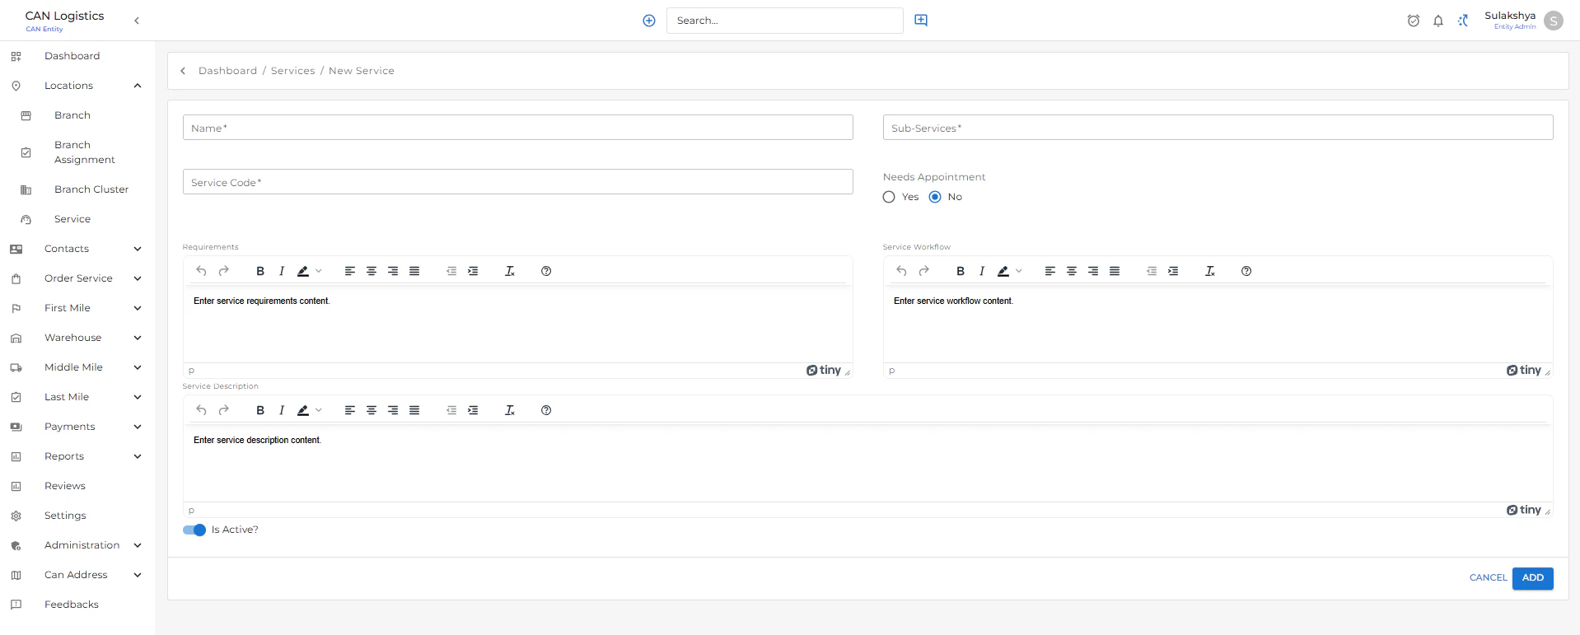Click the user avatar S icon
The height and width of the screenshot is (635, 1580).
pyautogui.click(x=1554, y=21)
